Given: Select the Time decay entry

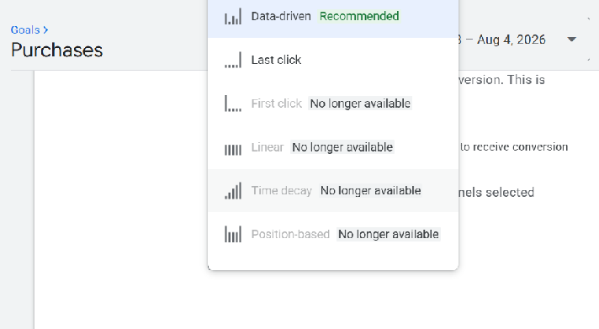Looking at the screenshot, I should 333,191.
